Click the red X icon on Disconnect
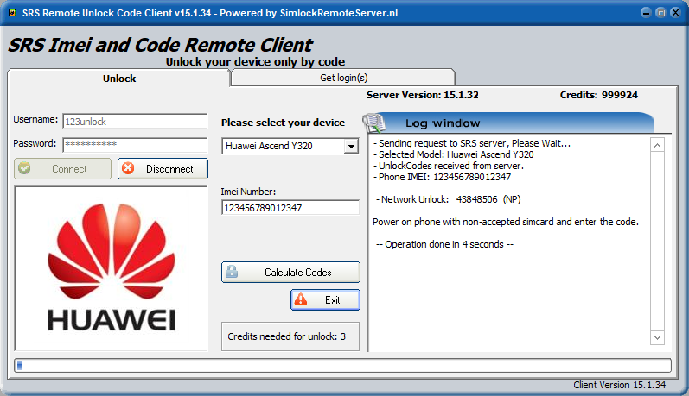Viewport: 689px width, 396px height. pyautogui.click(x=129, y=169)
